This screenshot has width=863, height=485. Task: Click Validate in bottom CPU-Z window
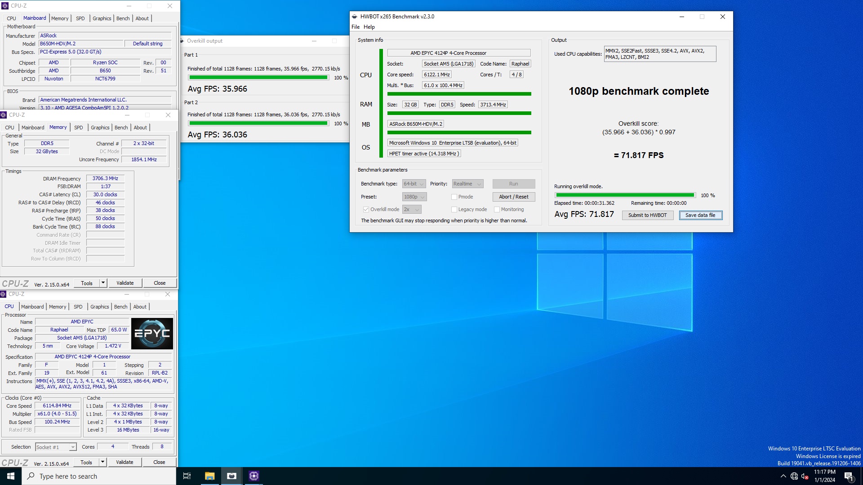tap(125, 462)
